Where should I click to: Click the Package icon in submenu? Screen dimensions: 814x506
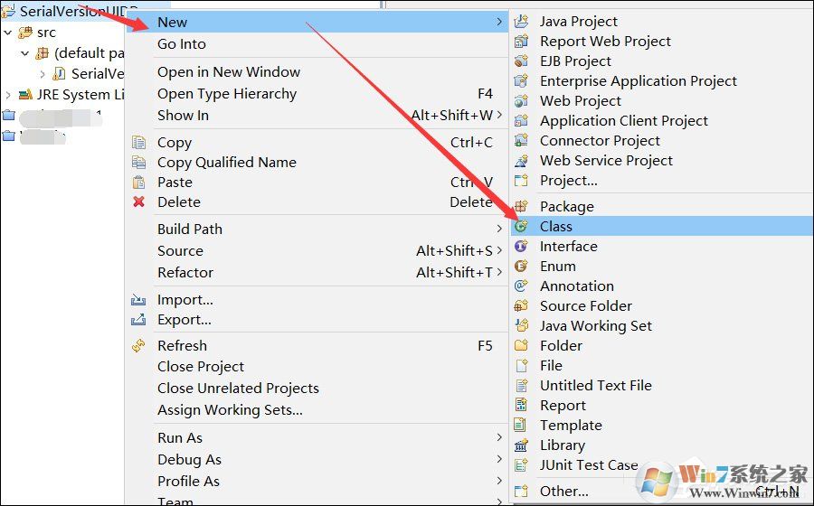pos(521,207)
